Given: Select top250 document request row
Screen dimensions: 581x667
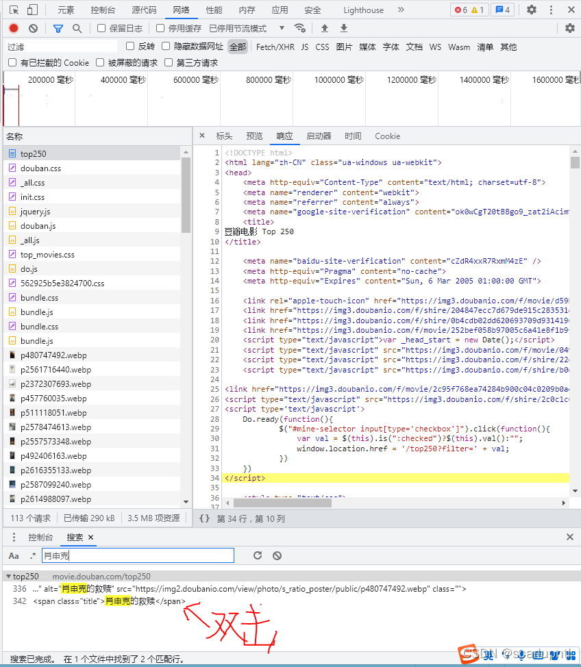Looking at the screenshot, I should click(x=92, y=153).
